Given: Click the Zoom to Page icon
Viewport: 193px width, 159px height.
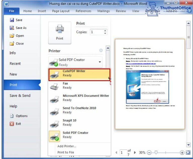Looking at the screenshot, I should coord(188,152).
